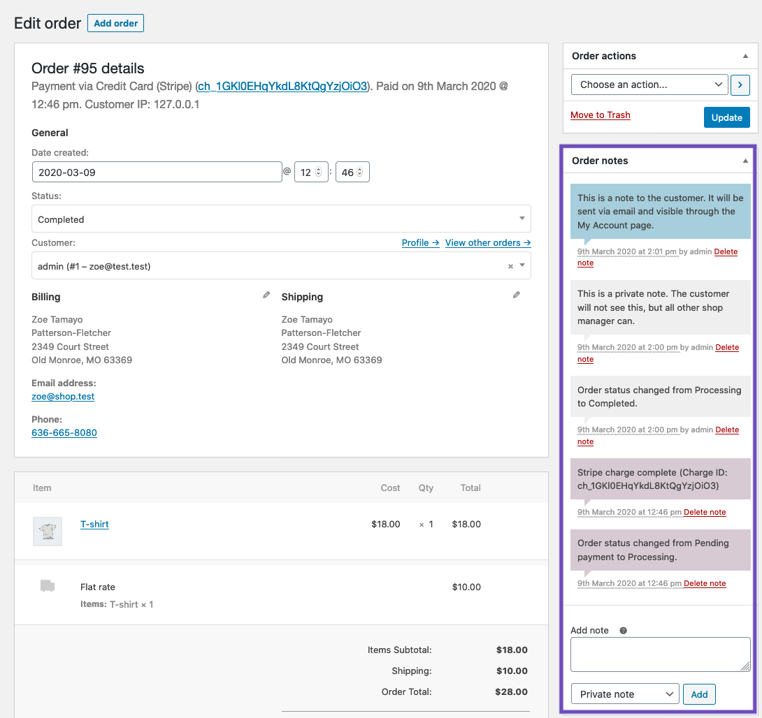Move the order to Trash

click(600, 115)
